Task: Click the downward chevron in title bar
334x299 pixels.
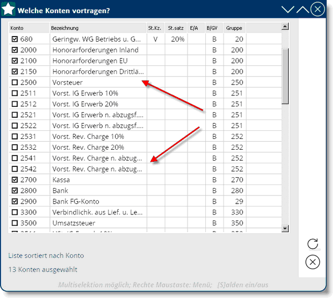Action: coord(288,10)
